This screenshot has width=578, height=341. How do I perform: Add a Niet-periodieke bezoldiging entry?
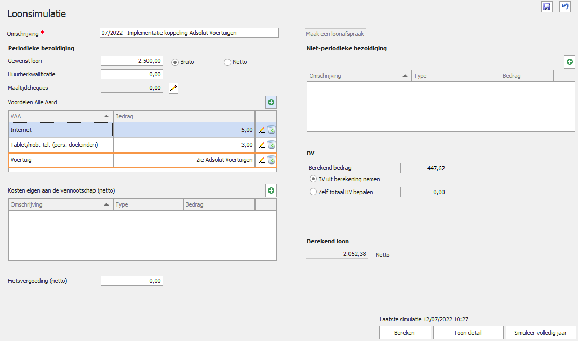click(x=570, y=62)
